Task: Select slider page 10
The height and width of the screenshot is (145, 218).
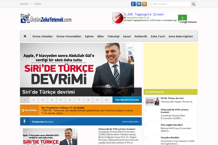Action: pyautogui.click(x=106, y=100)
